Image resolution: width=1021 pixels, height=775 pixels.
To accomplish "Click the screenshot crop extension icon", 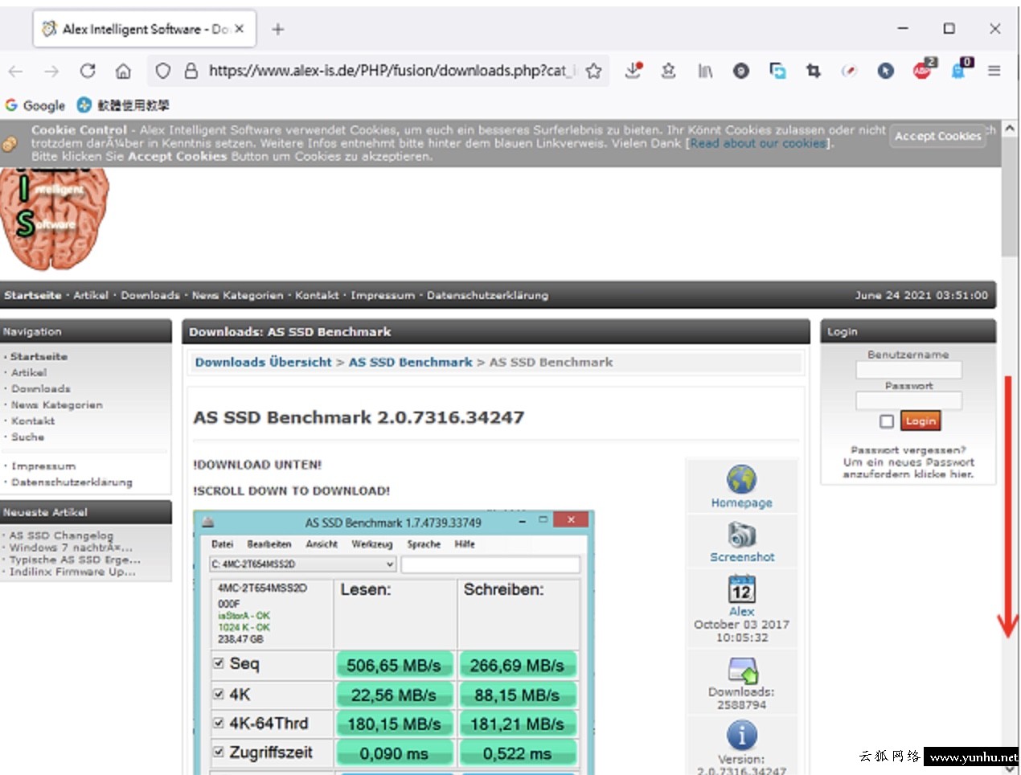I will pyautogui.click(x=814, y=71).
